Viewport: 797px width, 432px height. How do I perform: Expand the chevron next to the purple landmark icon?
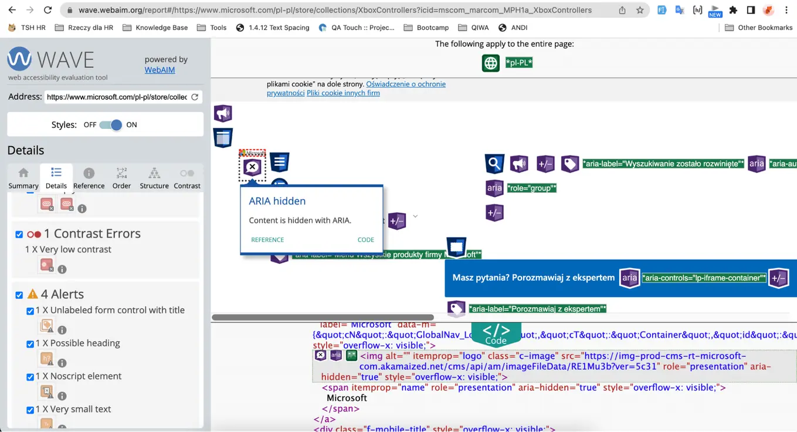click(x=415, y=216)
